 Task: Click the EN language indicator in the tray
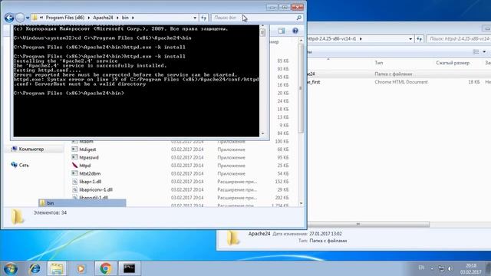pyautogui.click(x=421, y=268)
